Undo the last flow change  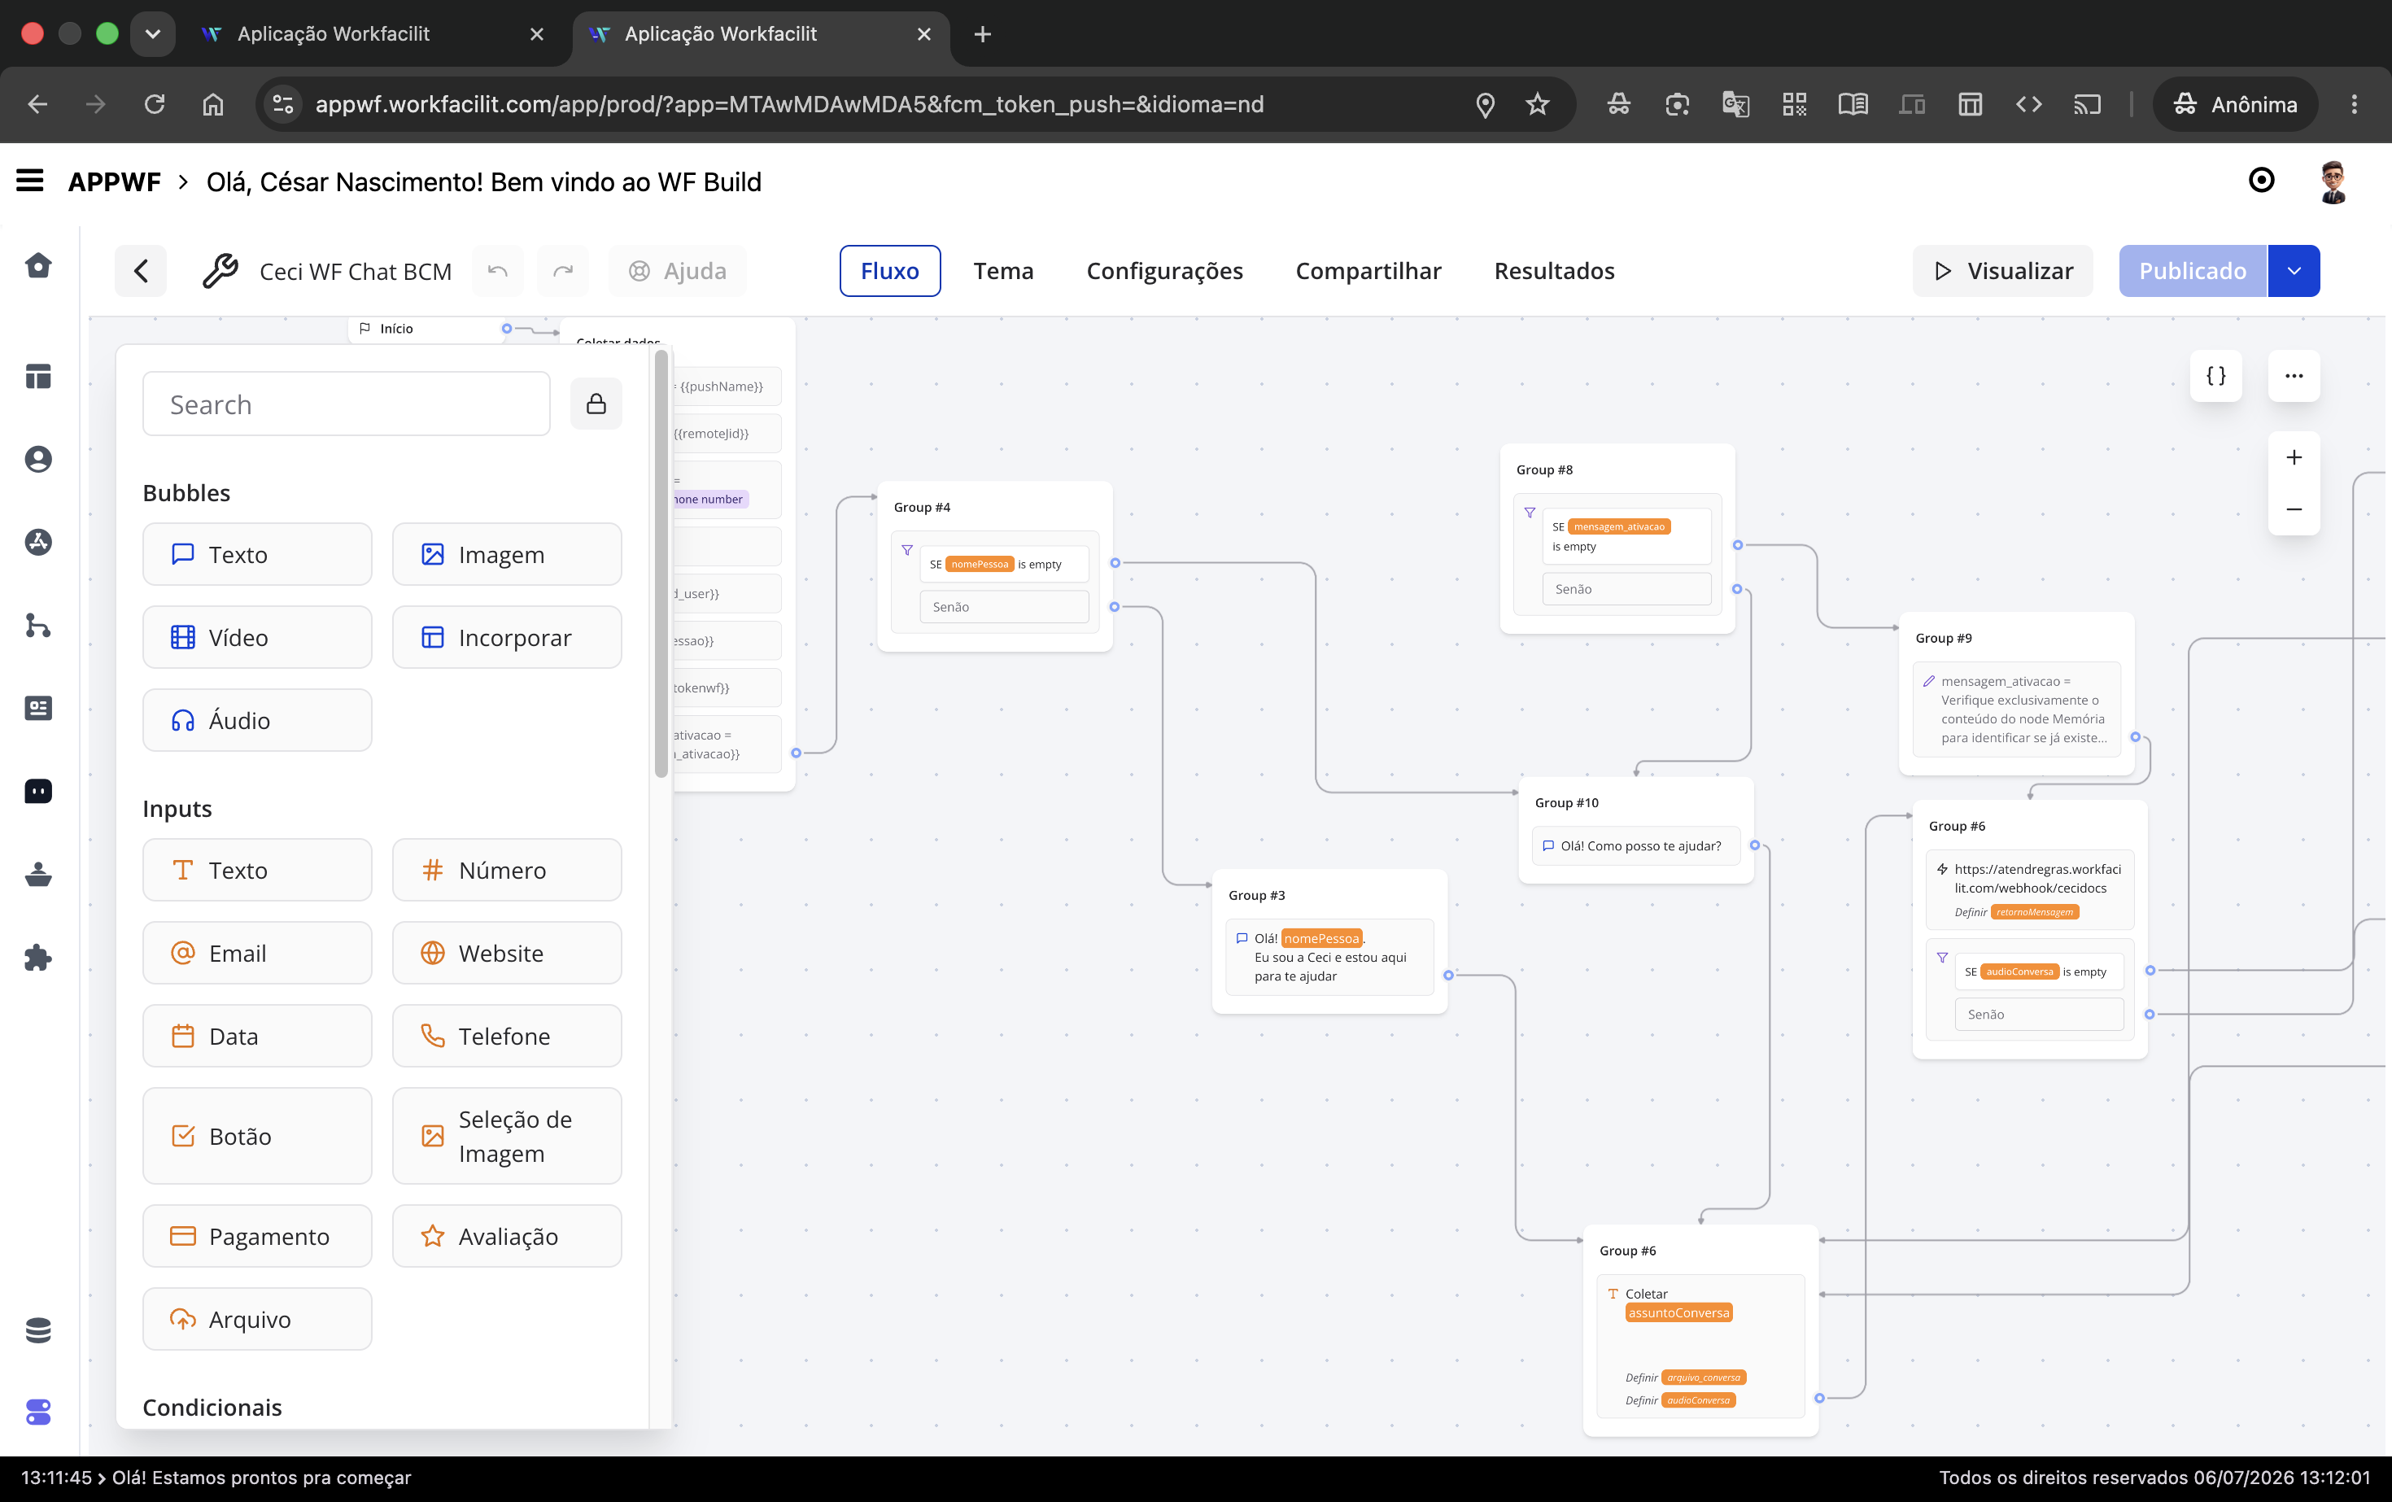coord(498,271)
